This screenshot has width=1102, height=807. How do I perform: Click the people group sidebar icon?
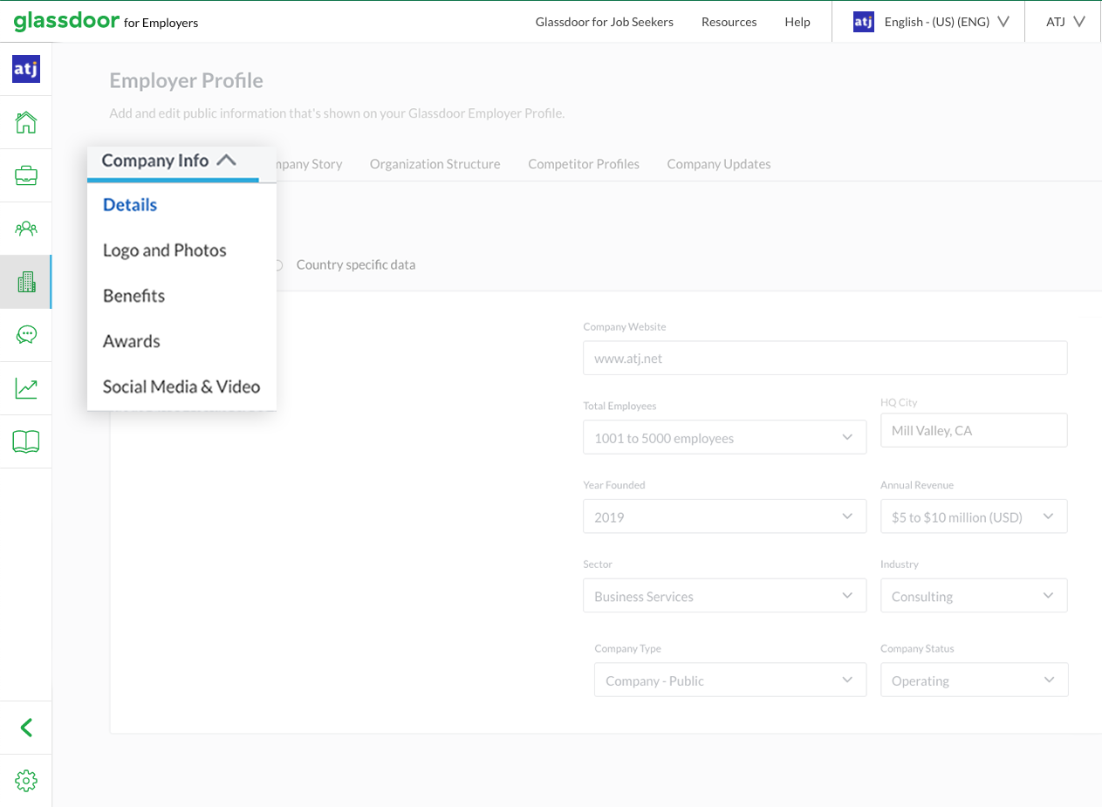pos(26,229)
